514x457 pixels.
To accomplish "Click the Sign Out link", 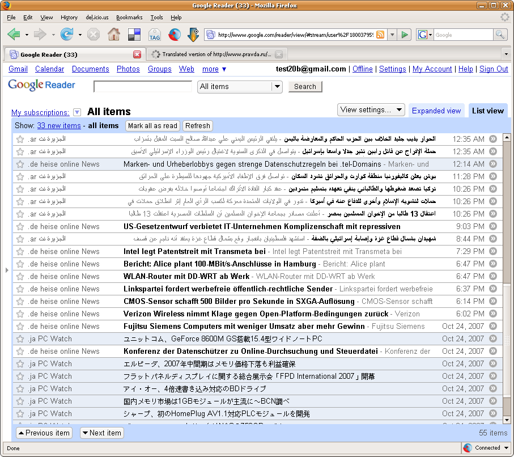I will 494,69.
